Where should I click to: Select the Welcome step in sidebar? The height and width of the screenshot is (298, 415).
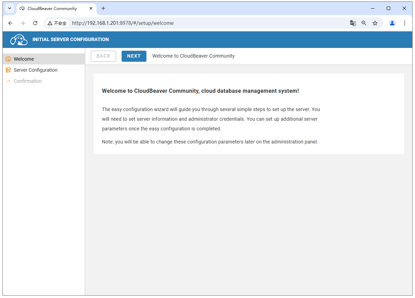44,59
